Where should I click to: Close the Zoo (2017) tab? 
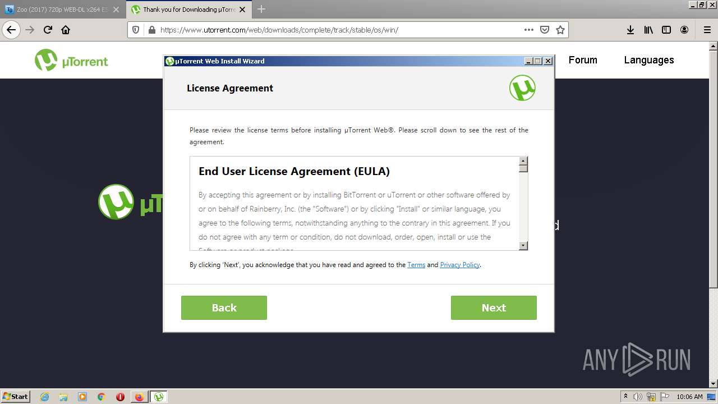pos(116,10)
